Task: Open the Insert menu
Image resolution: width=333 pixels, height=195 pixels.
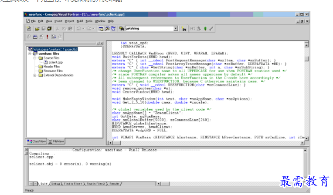Action: point(58,21)
